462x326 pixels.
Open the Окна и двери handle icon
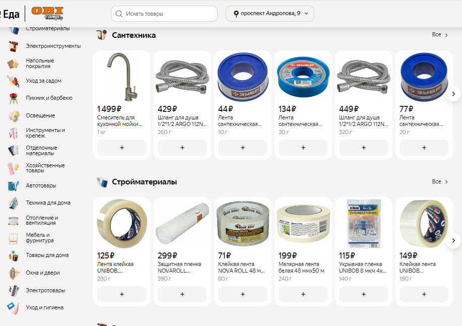[13, 273]
